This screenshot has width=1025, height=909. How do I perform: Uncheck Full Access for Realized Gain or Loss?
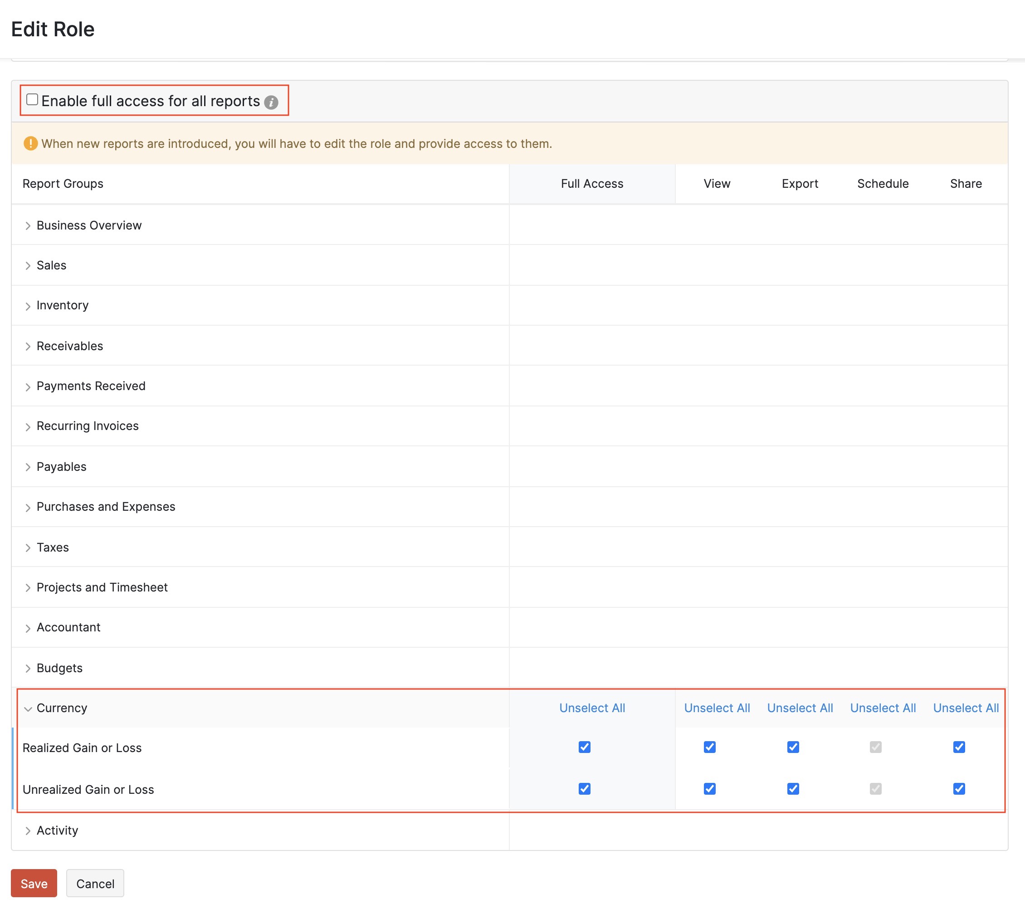click(584, 748)
